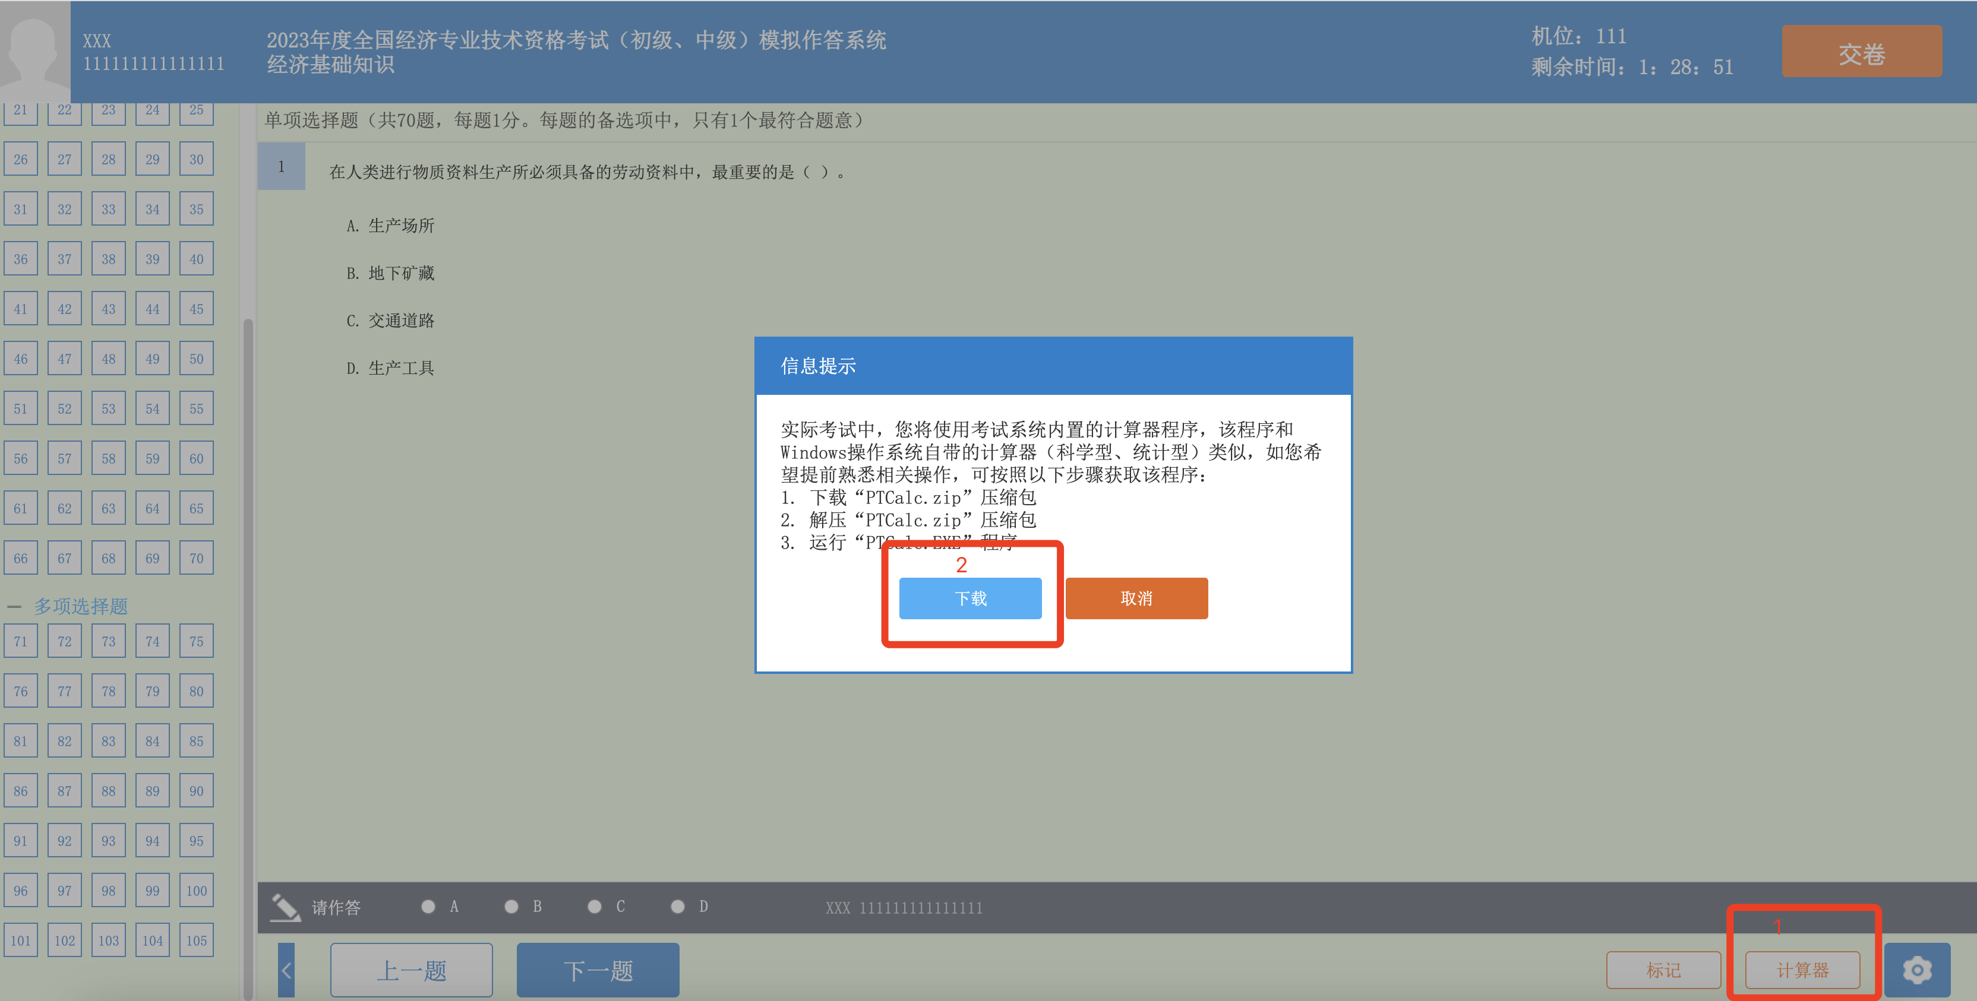Jump to question 44
The width and height of the screenshot is (1977, 1001).
153,309
